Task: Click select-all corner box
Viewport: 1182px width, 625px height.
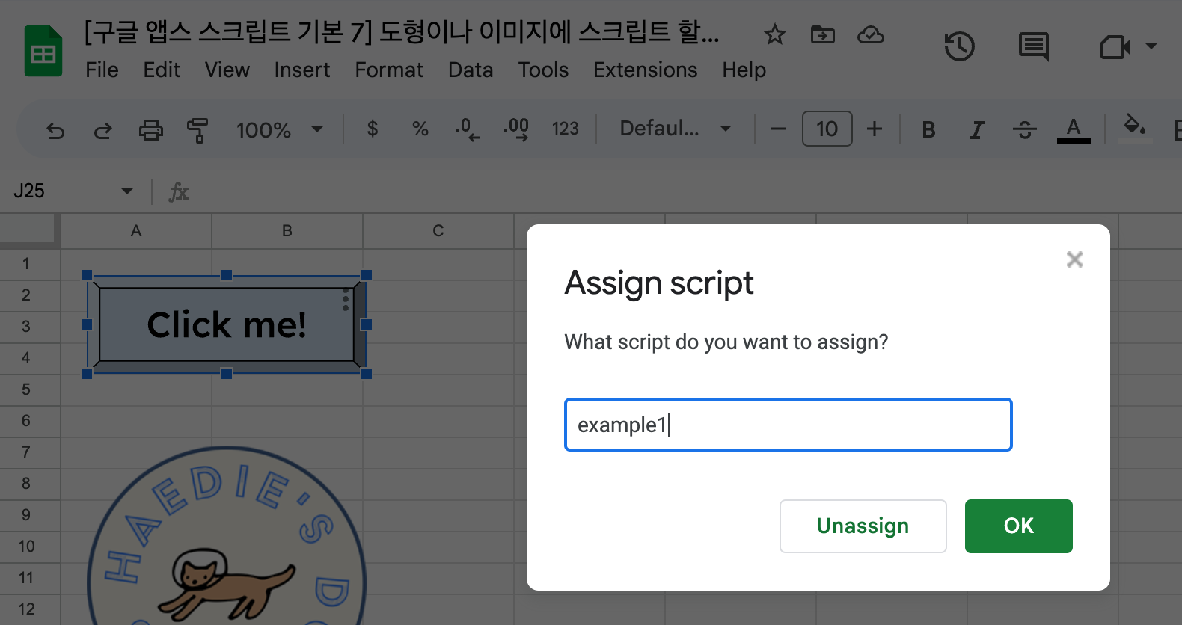Action: tap(28, 230)
